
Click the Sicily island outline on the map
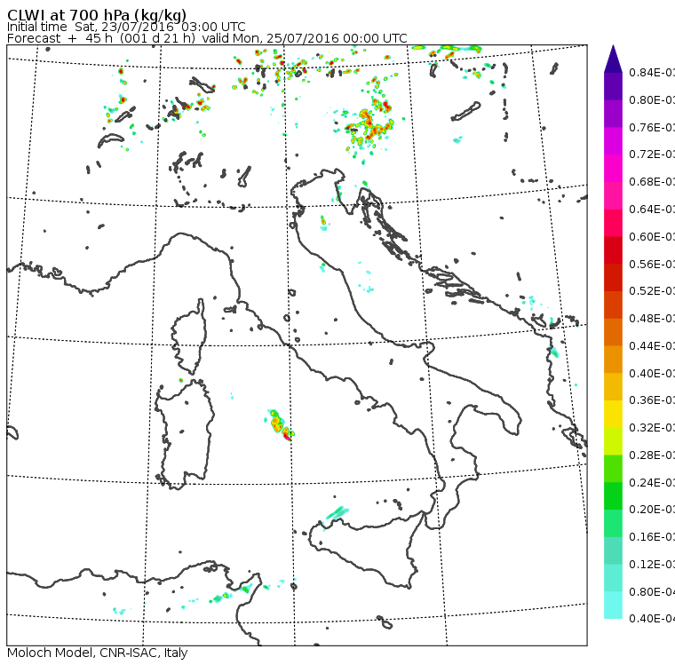click(x=366, y=549)
